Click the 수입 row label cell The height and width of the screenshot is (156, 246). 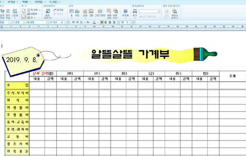coord(17,85)
